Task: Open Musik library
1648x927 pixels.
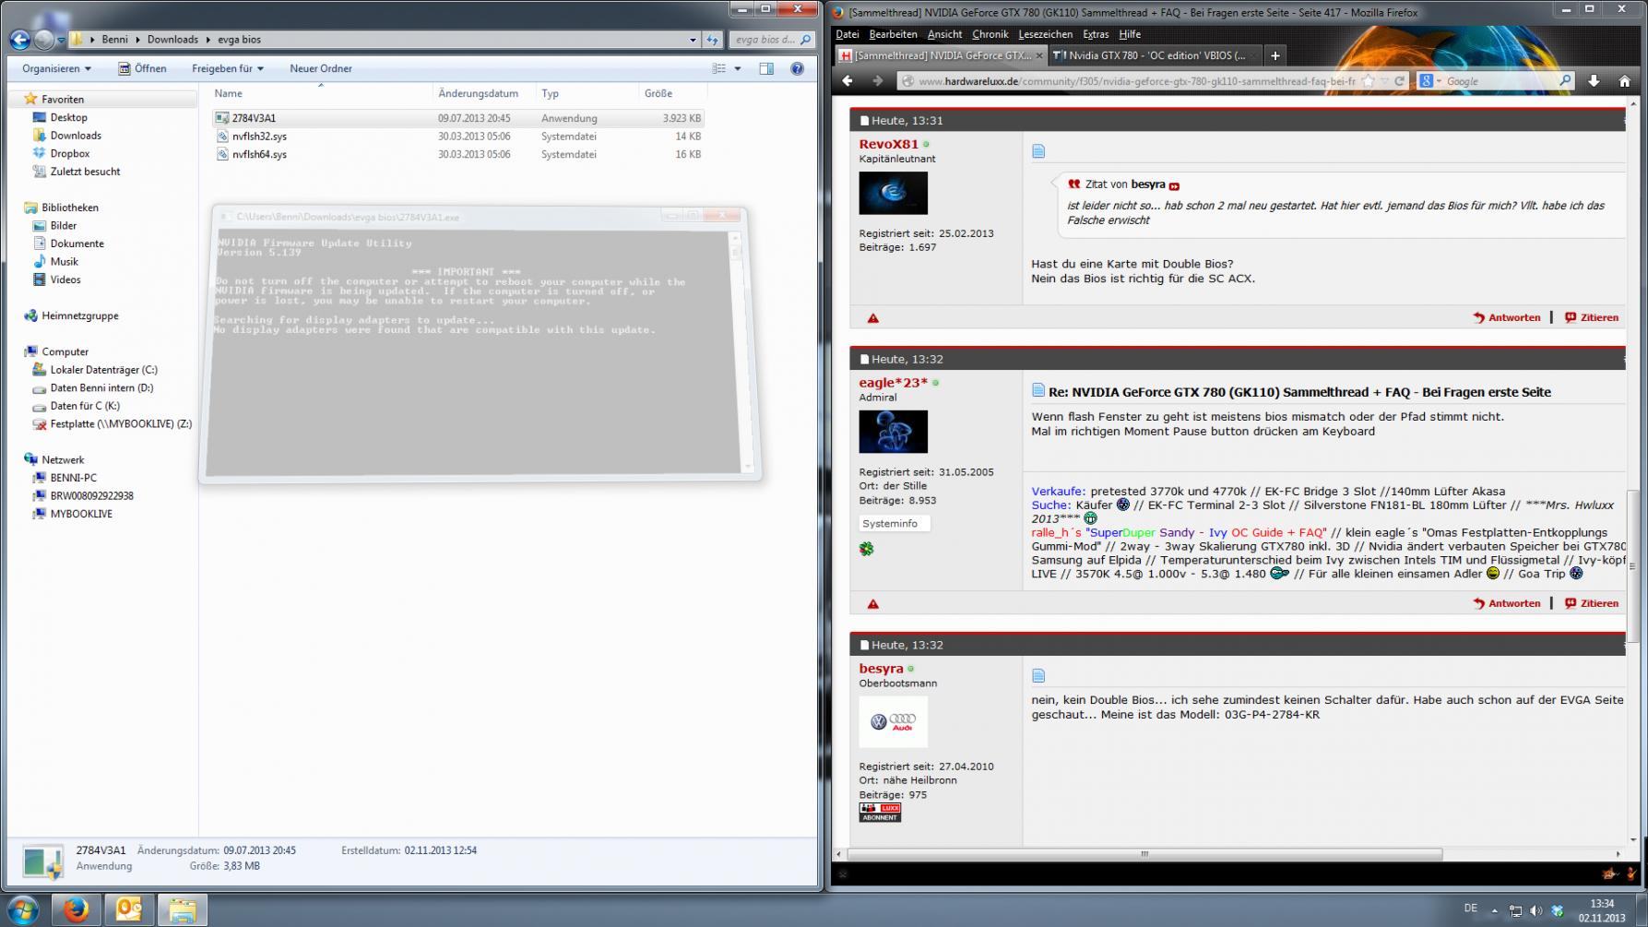Action: point(64,261)
